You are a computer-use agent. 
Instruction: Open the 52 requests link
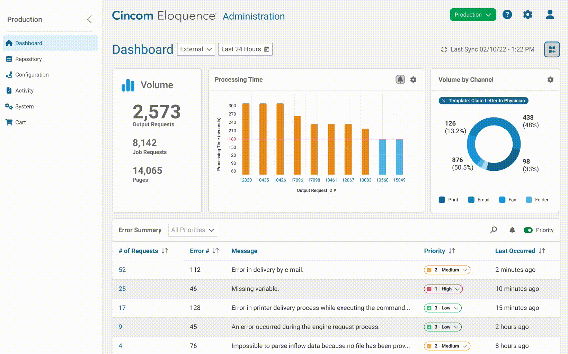point(122,270)
